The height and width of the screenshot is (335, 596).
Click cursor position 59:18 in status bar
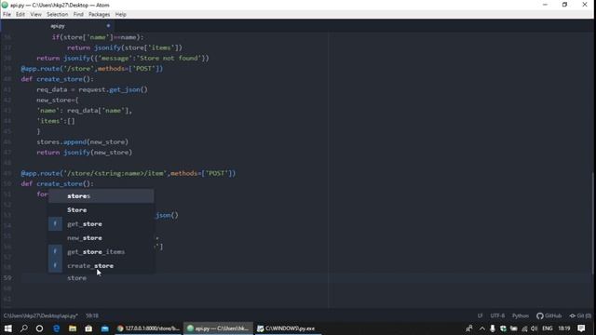tap(92, 315)
